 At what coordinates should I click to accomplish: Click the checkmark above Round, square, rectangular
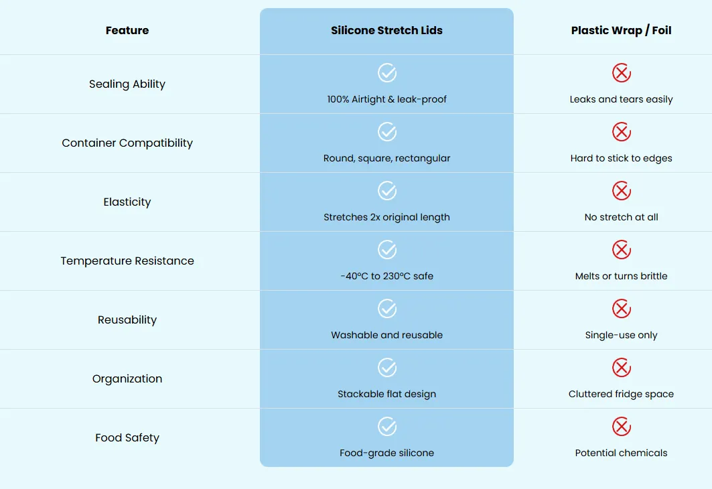click(387, 132)
